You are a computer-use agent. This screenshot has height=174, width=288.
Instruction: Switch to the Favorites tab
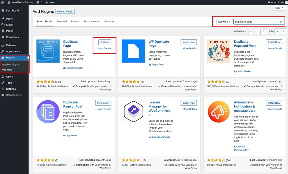[109, 21]
